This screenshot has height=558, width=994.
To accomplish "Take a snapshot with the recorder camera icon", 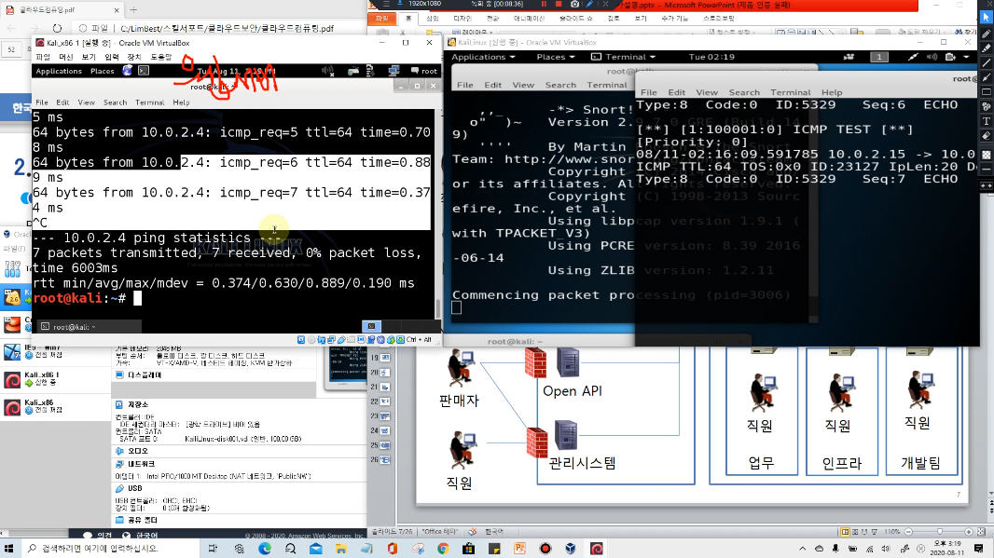I will click(x=574, y=4).
